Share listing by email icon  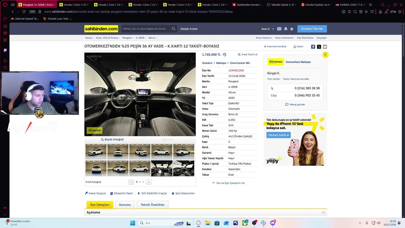[x=325, y=47]
